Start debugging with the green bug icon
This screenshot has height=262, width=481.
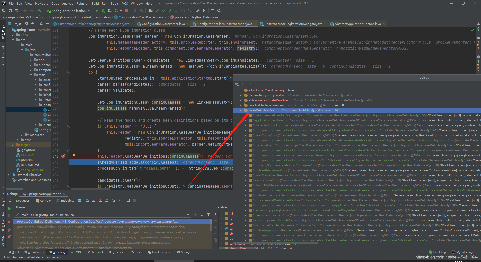pos(103,11)
